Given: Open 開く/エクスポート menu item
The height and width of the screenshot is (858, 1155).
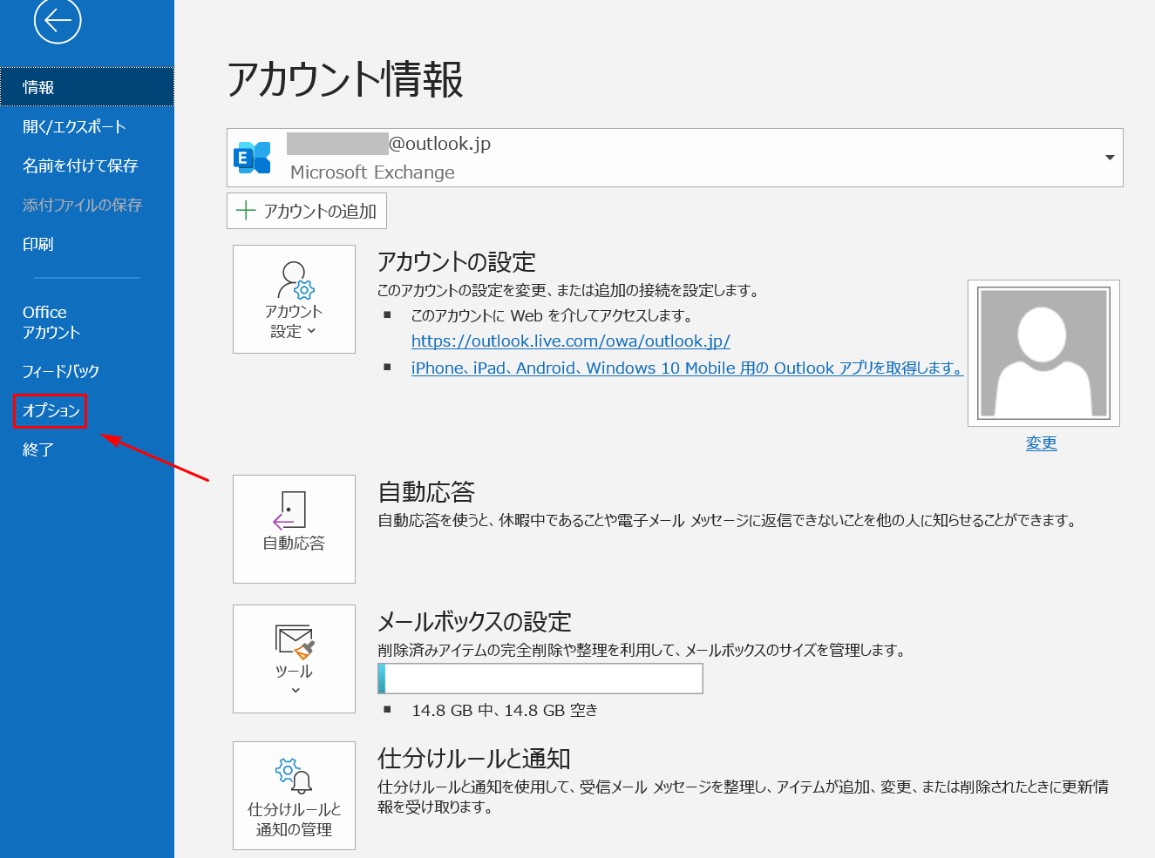Looking at the screenshot, I should click(x=74, y=126).
